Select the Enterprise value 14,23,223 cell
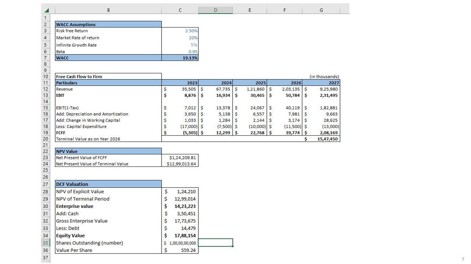The width and height of the screenshot is (471, 264). coord(180,206)
